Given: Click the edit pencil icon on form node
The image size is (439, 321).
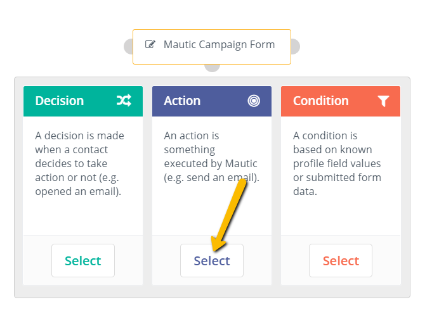Looking at the screenshot, I should point(150,44).
